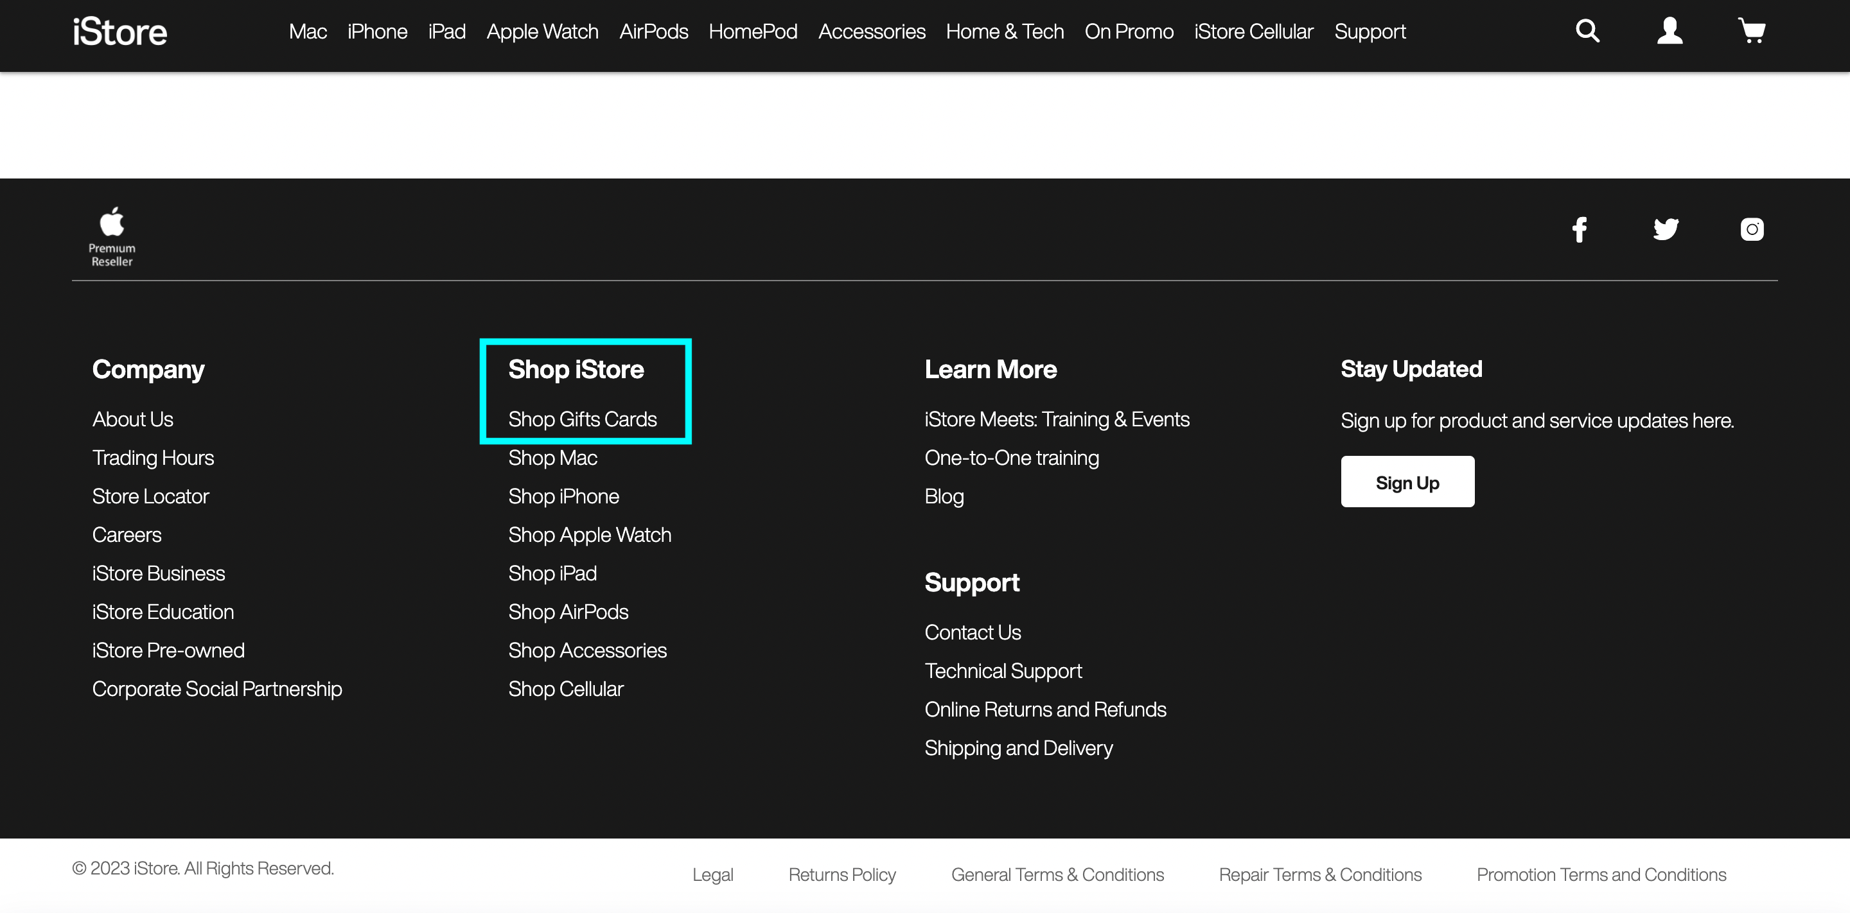Open the Trading Hours link
The image size is (1850, 913).
click(x=153, y=458)
